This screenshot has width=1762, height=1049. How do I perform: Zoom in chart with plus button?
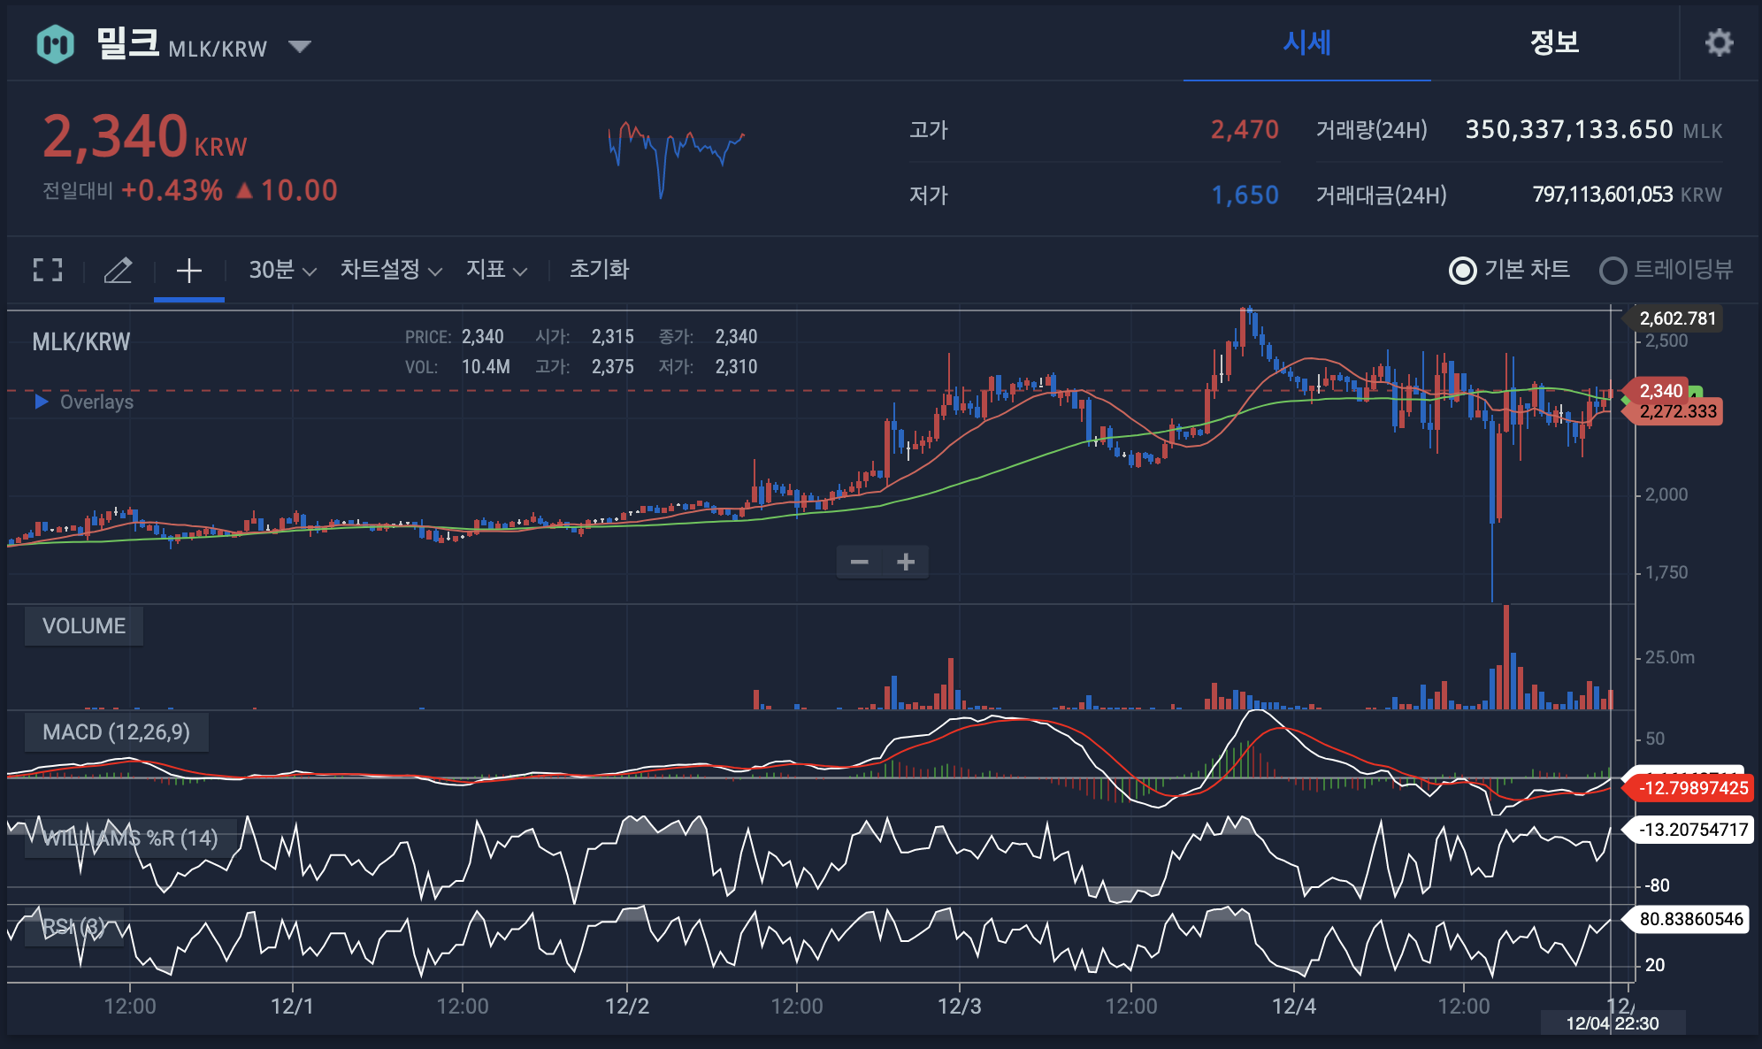[906, 562]
